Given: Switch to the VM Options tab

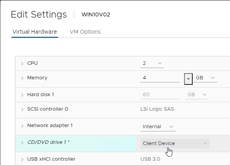Looking at the screenshot, I should [85, 32].
